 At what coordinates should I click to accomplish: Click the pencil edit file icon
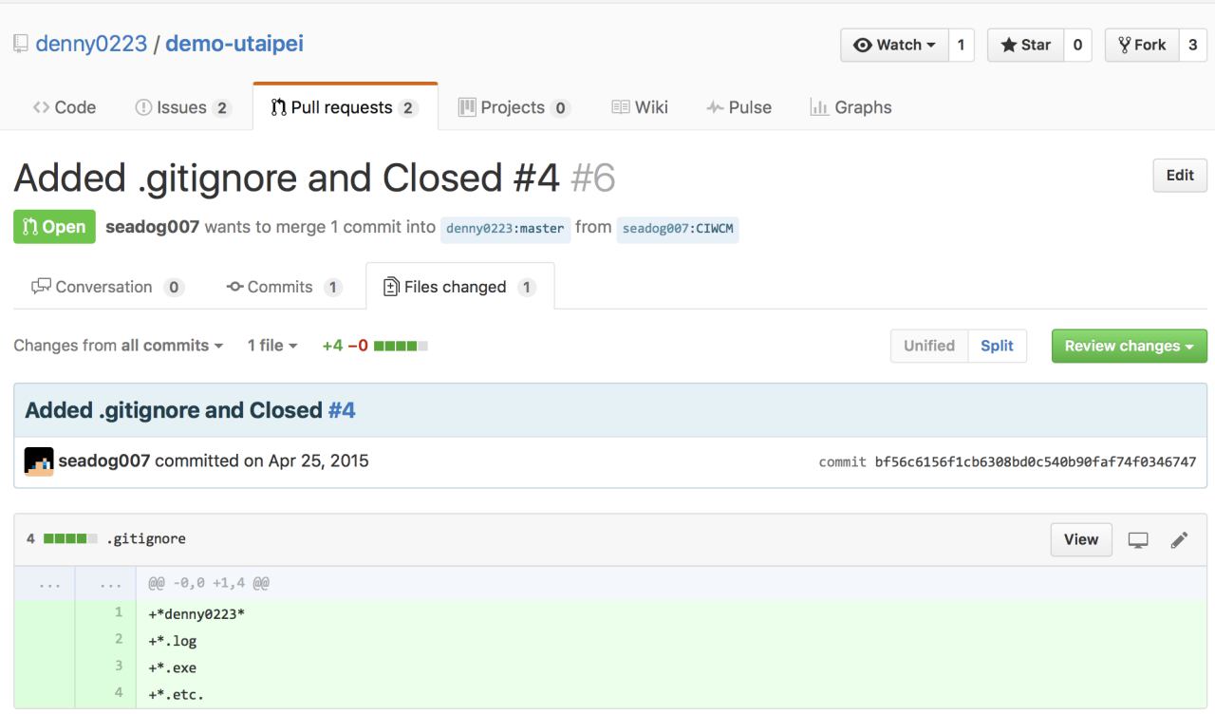[1179, 540]
